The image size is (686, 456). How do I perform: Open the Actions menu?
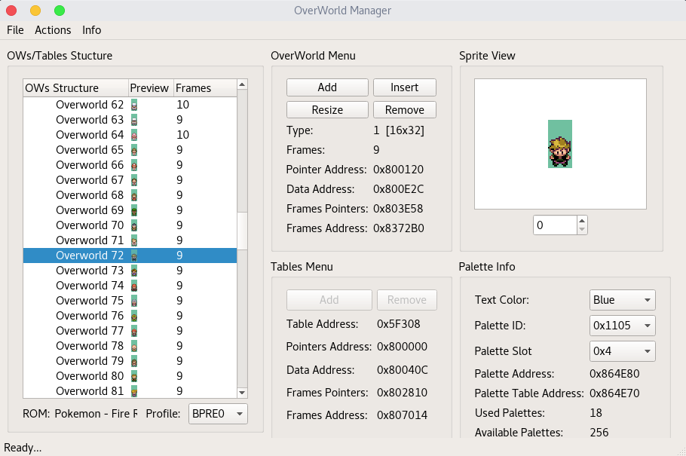click(x=53, y=29)
